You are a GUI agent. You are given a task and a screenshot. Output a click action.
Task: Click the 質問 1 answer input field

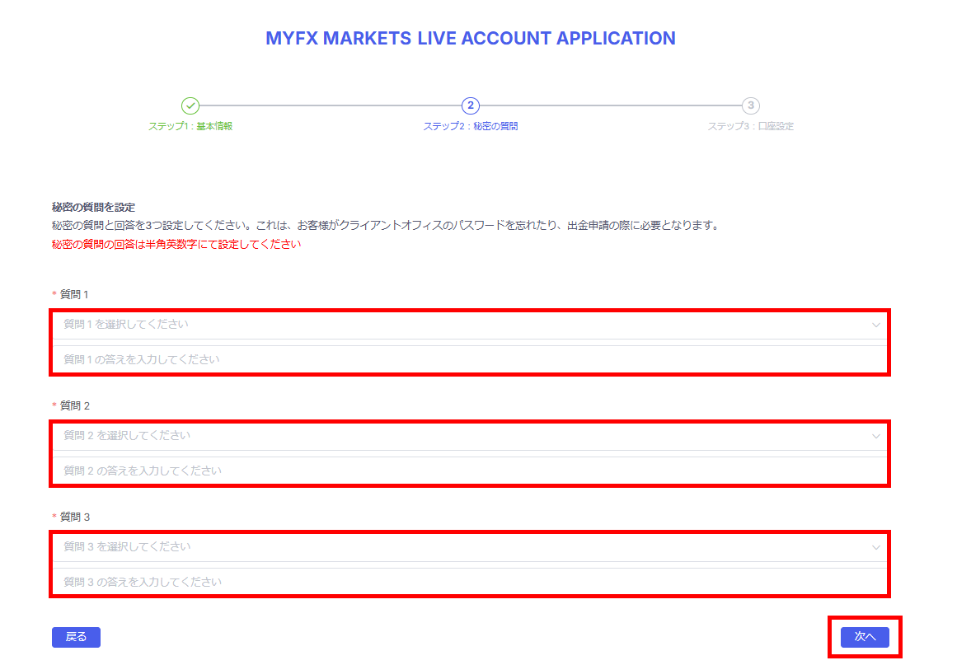(469, 360)
